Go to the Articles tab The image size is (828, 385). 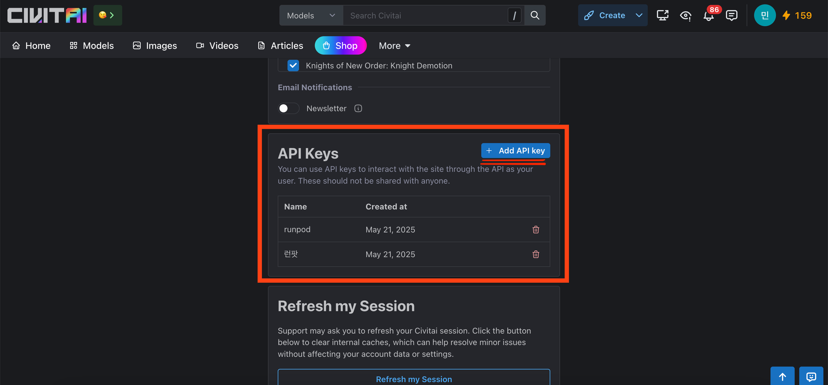click(x=281, y=46)
